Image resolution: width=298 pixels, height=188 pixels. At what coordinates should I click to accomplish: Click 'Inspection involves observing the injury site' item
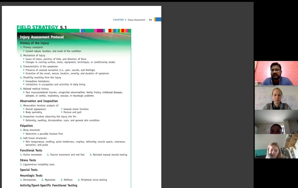coord(50,116)
